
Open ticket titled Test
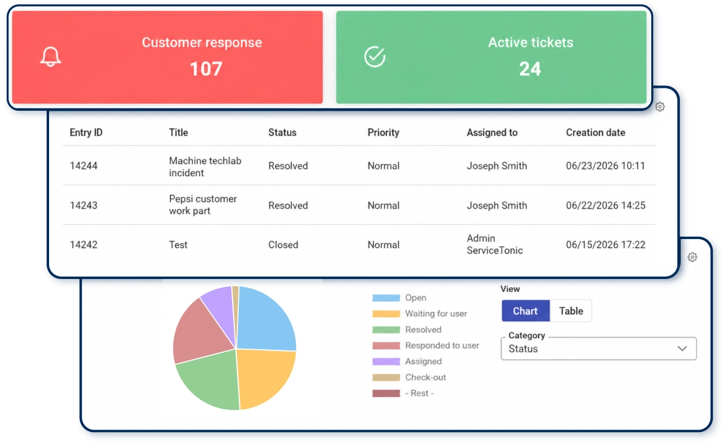tap(178, 245)
